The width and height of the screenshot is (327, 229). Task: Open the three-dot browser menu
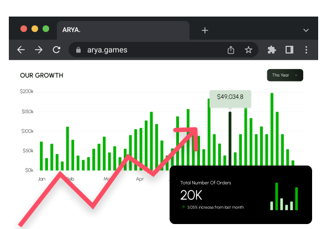[x=306, y=50]
